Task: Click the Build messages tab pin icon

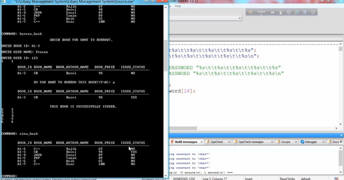Action: coord(172,142)
